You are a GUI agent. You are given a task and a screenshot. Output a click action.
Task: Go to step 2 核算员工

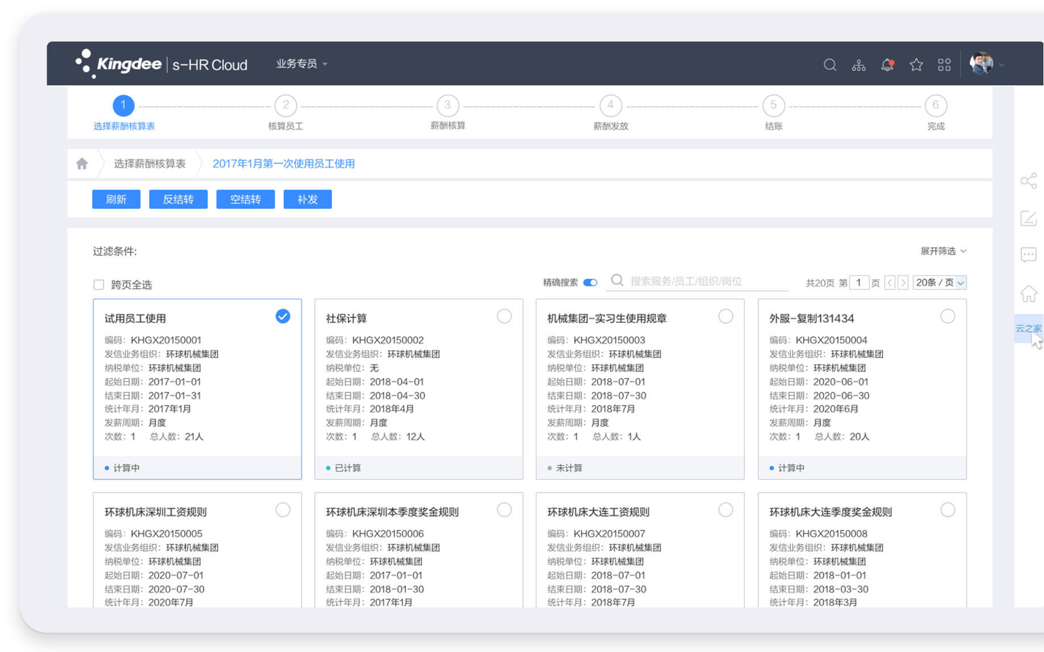pos(285,106)
